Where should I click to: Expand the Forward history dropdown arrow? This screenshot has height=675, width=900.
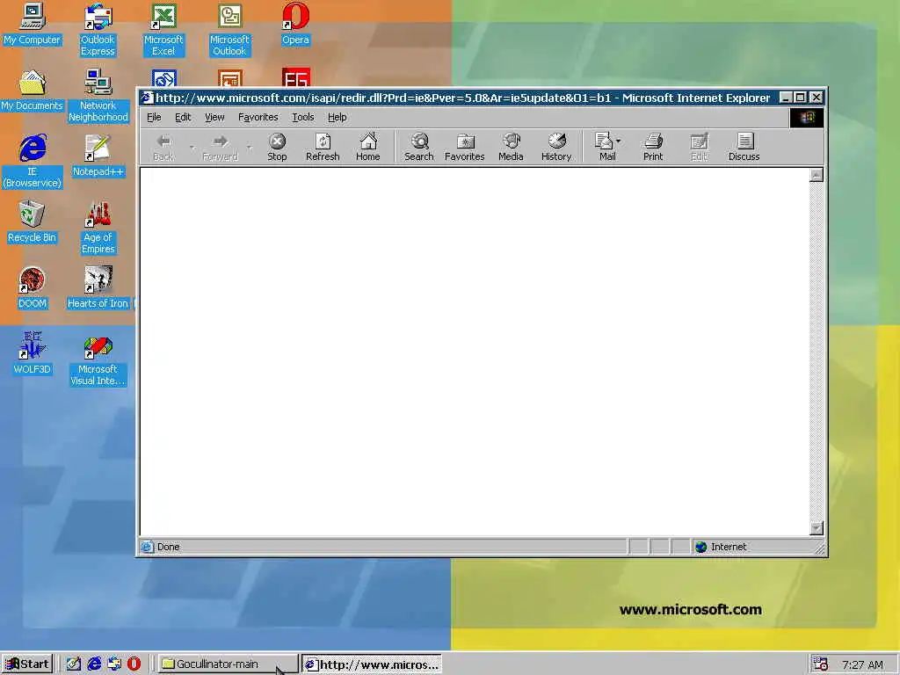249,148
